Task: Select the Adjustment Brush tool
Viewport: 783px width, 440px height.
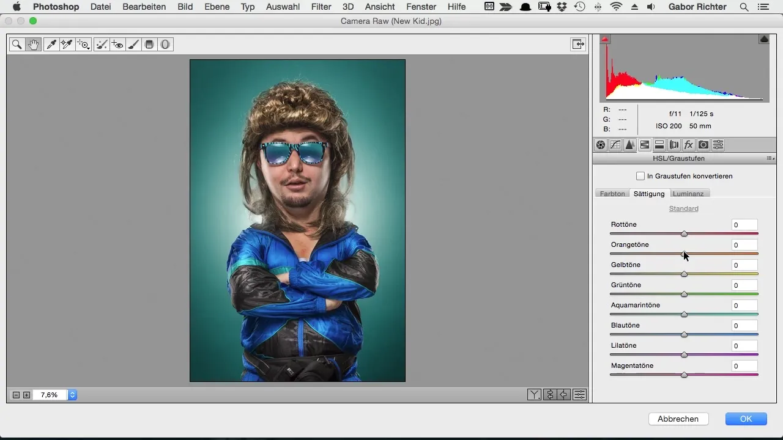Action: (x=133, y=45)
